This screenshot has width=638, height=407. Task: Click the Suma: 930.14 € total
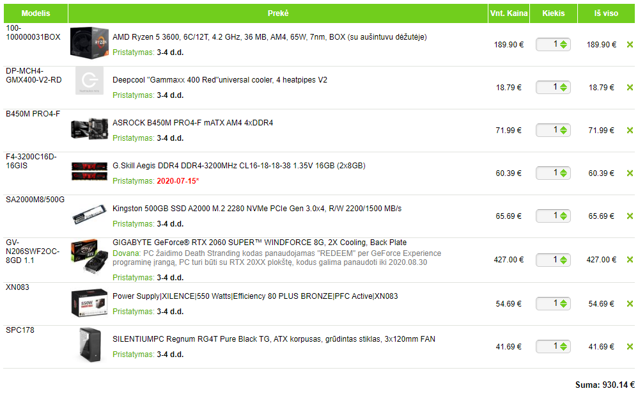click(605, 385)
